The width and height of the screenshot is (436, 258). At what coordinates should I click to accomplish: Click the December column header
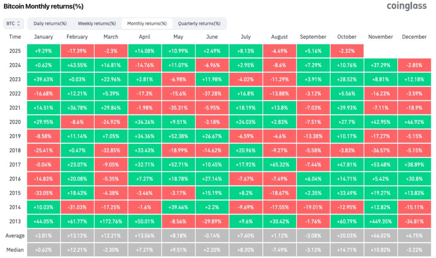(x=414, y=37)
